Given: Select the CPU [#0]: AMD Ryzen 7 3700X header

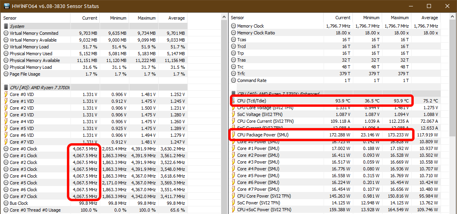Looking at the screenshot, I should (40, 87).
